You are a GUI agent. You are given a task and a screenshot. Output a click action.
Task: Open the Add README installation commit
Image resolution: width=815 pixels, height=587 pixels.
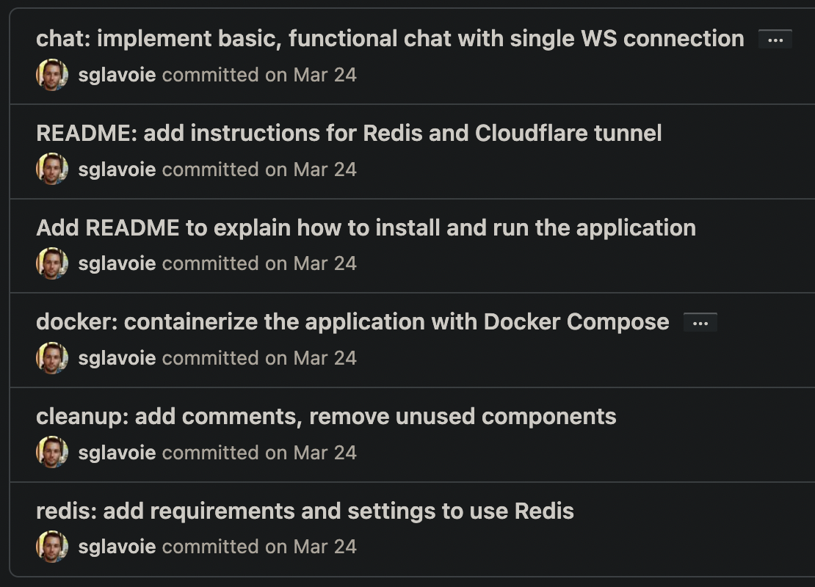pyautogui.click(x=366, y=227)
